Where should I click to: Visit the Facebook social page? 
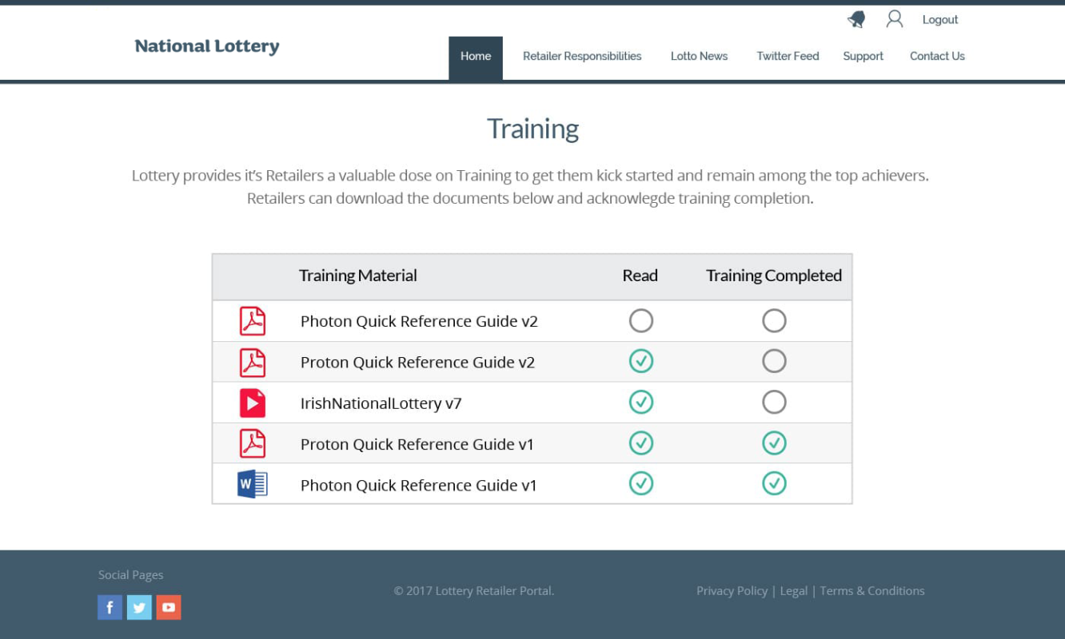[110, 608]
